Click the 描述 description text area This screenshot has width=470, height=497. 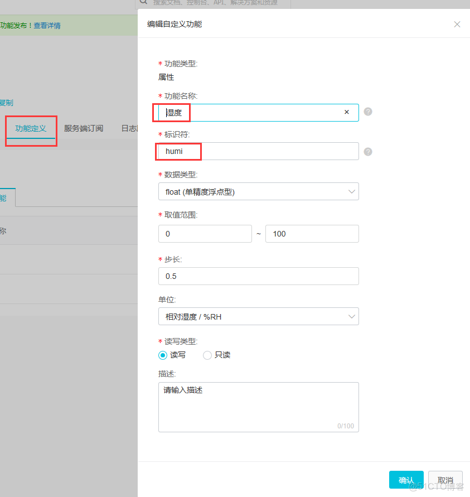coord(258,406)
